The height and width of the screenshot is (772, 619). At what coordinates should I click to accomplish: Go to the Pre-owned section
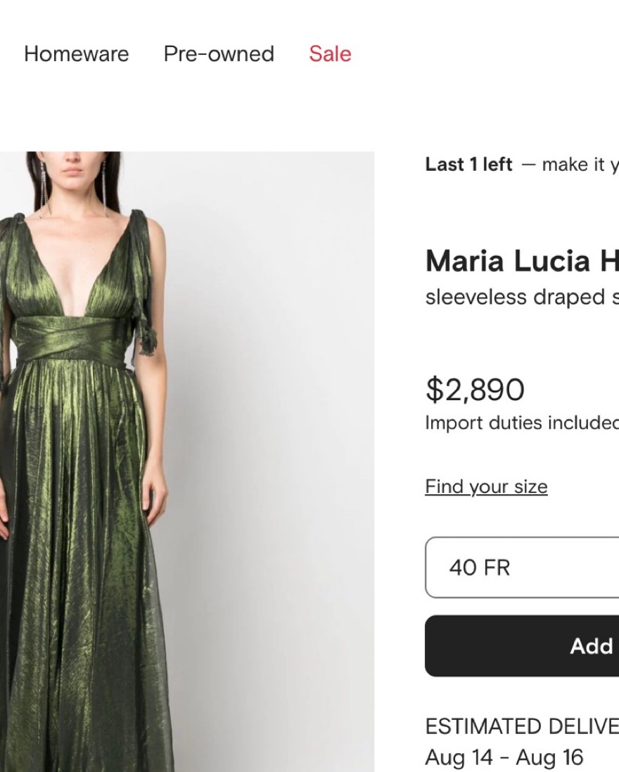219,54
